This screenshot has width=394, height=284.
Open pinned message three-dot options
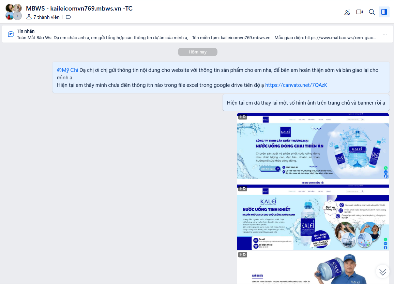click(385, 34)
